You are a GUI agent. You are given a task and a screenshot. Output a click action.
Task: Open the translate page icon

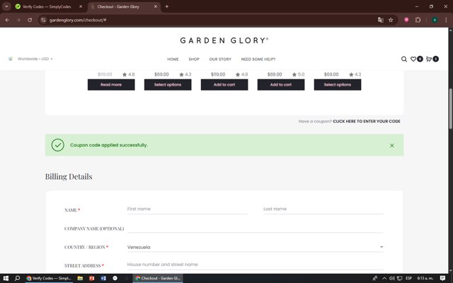point(381,20)
